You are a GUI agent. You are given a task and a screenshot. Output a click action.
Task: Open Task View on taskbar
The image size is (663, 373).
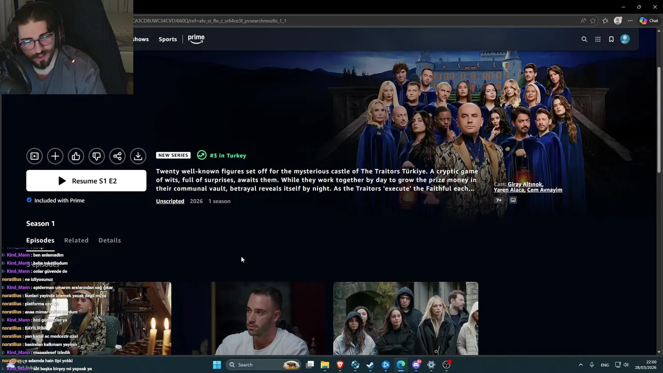(x=310, y=365)
